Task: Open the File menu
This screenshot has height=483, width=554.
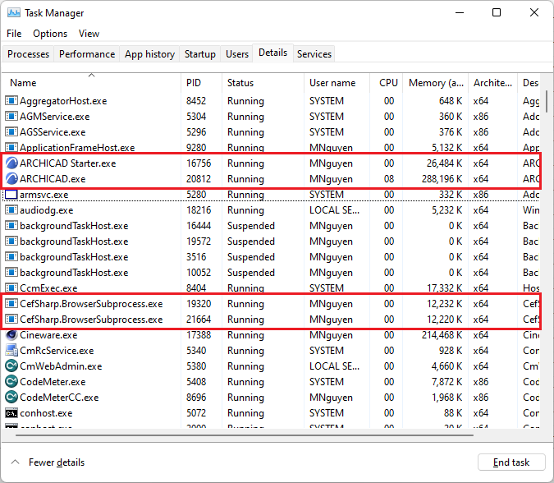Action: [x=14, y=34]
